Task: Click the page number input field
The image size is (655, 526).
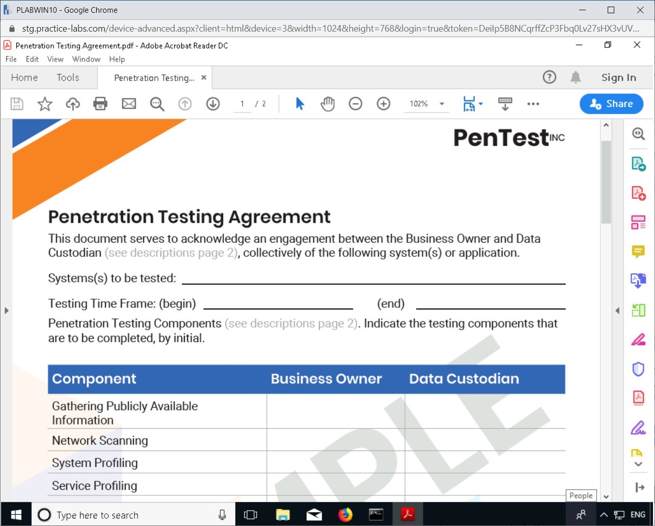Action: point(242,104)
